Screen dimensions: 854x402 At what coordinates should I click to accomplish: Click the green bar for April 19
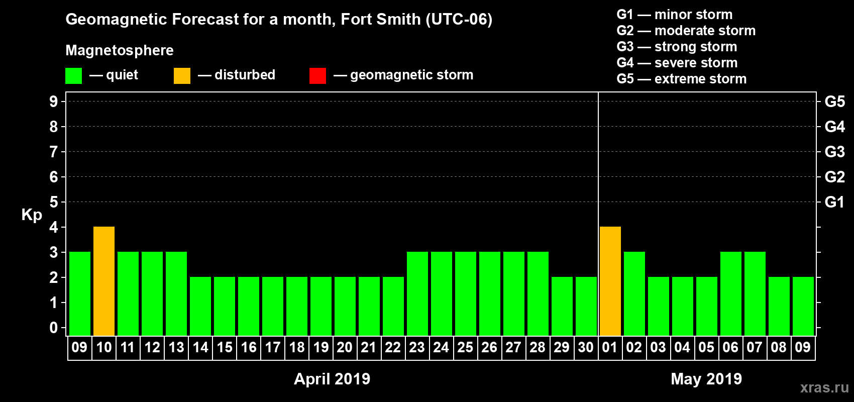pyautogui.click(x=321, y=307)
